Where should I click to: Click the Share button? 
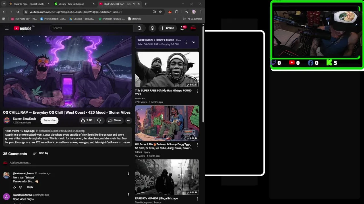(x=114, y=120)
